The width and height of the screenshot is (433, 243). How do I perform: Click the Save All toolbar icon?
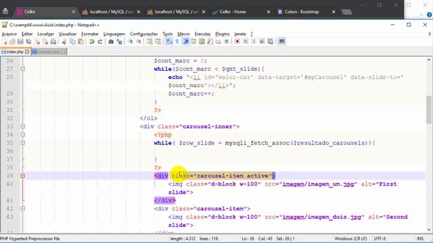point(28,41)
